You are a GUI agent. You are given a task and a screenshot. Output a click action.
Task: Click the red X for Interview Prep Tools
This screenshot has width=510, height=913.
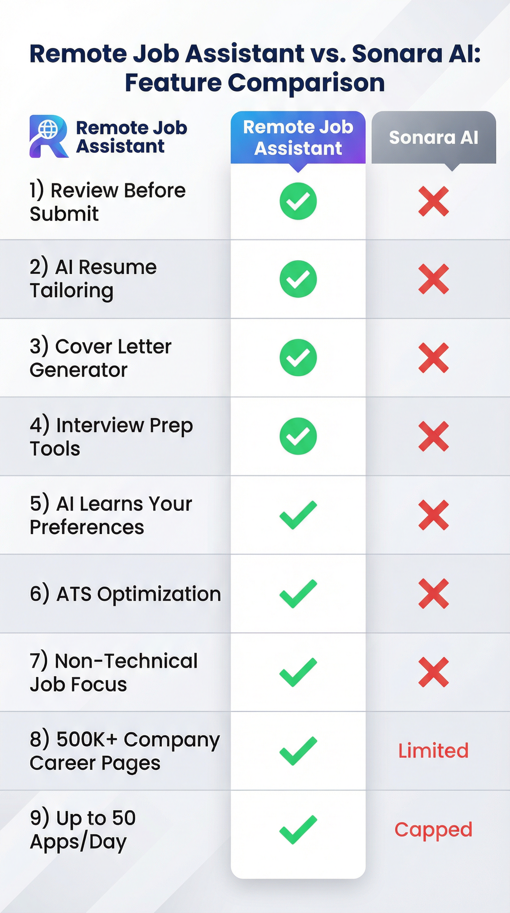(433, 436)
